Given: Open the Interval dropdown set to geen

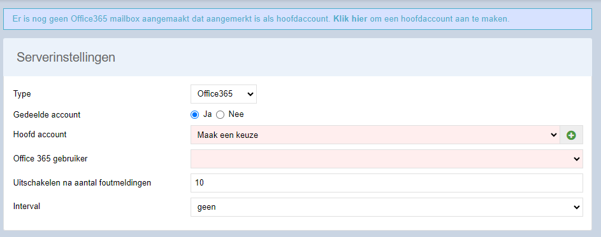Looking at the screenshot, I should pyautogui.click(x=387, y=207).
